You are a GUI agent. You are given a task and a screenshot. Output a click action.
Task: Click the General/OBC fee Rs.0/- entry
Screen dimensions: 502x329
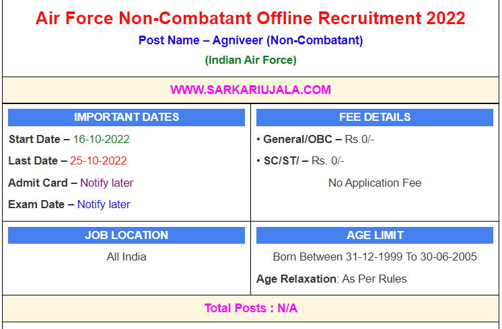359,140
